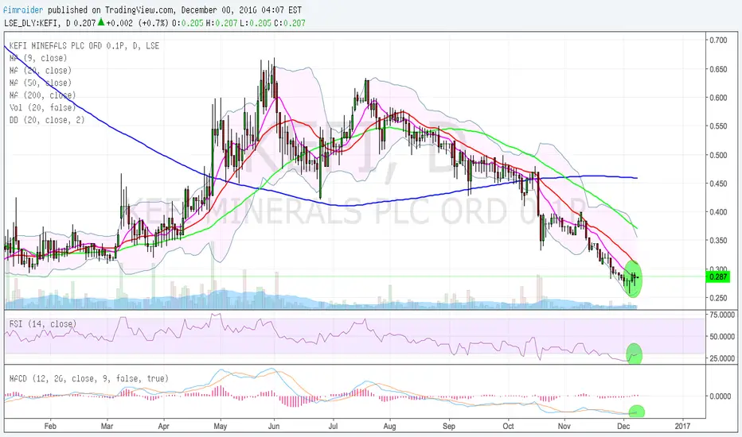Select the RSI (14, close) pane label
The image size is (742, 437).
coord(42,324)
